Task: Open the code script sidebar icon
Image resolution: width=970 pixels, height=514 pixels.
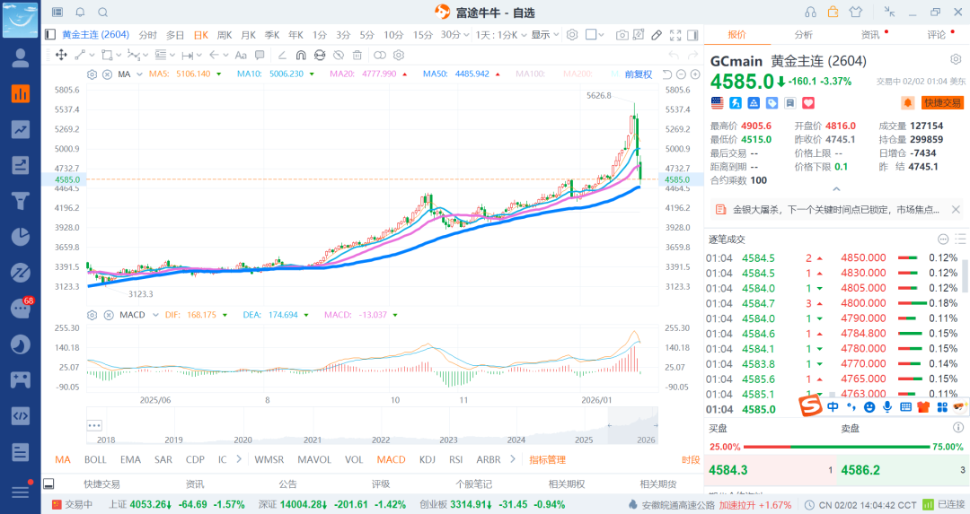Action: (21, 415)
